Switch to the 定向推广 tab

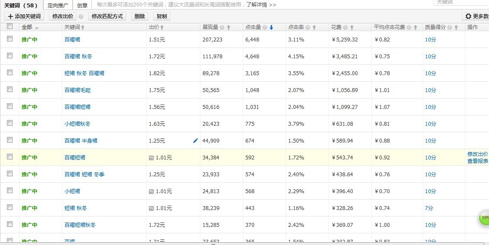tap(58, 5)
